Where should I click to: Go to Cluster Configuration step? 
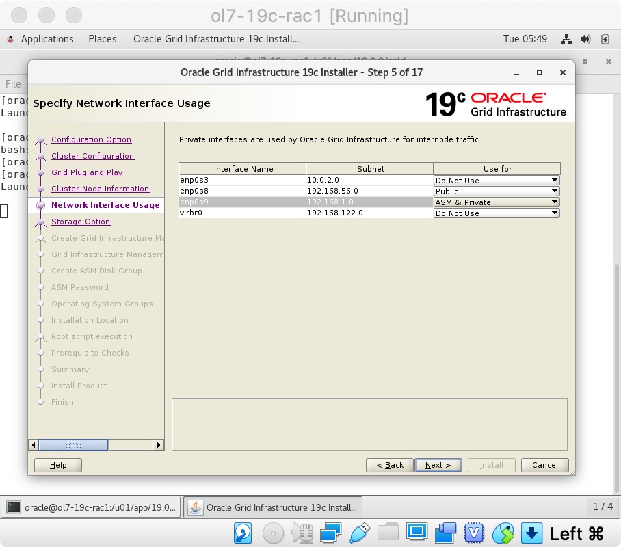point(93,156)
